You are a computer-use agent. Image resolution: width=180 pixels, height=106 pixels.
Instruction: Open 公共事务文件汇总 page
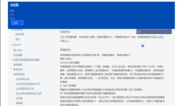click(x=25, y=88)
